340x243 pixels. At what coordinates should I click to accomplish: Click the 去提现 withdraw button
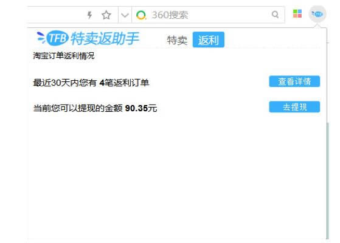tap(294, 107)
